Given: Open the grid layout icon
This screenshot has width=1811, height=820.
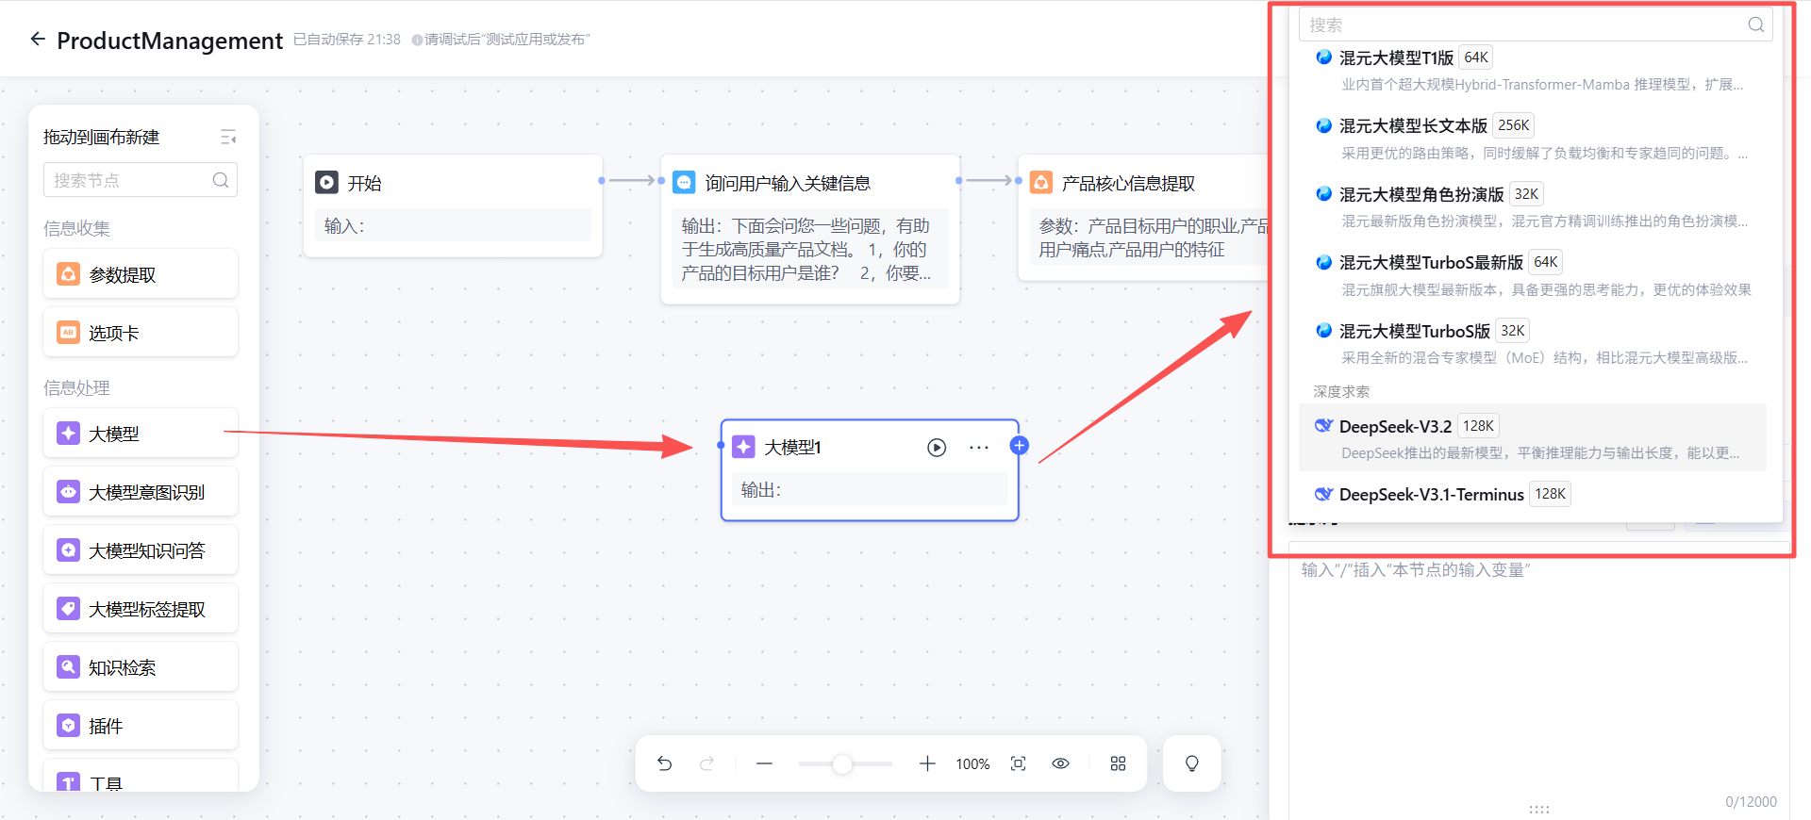Looking at the screenshot, I should [x=1118, y=763].
